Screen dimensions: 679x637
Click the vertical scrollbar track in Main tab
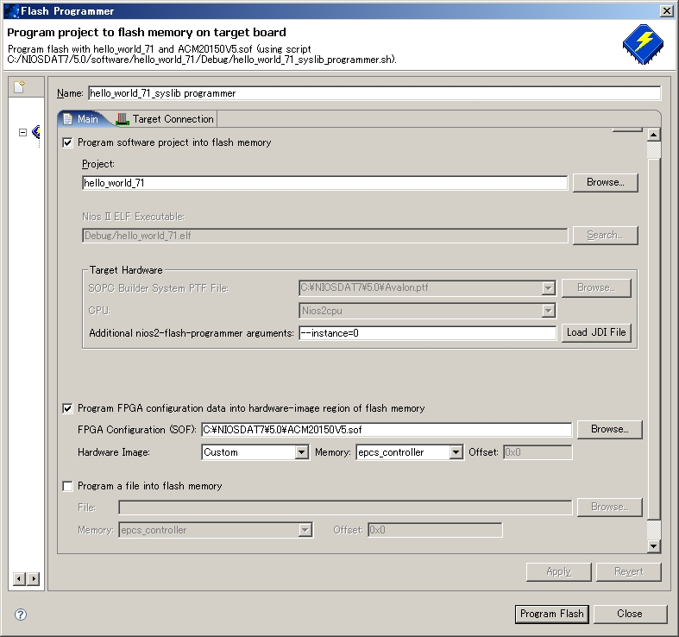653,345
